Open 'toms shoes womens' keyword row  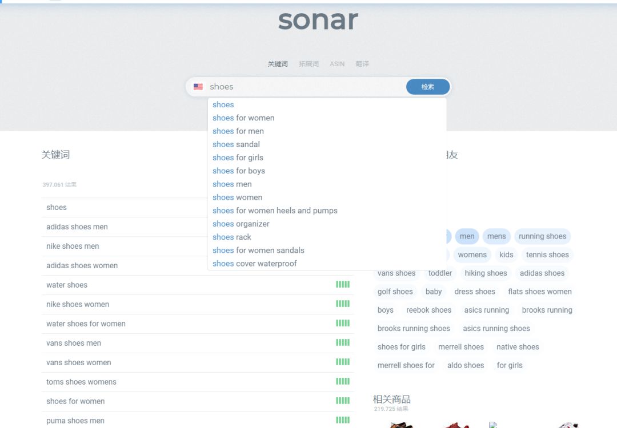point(81,382)
